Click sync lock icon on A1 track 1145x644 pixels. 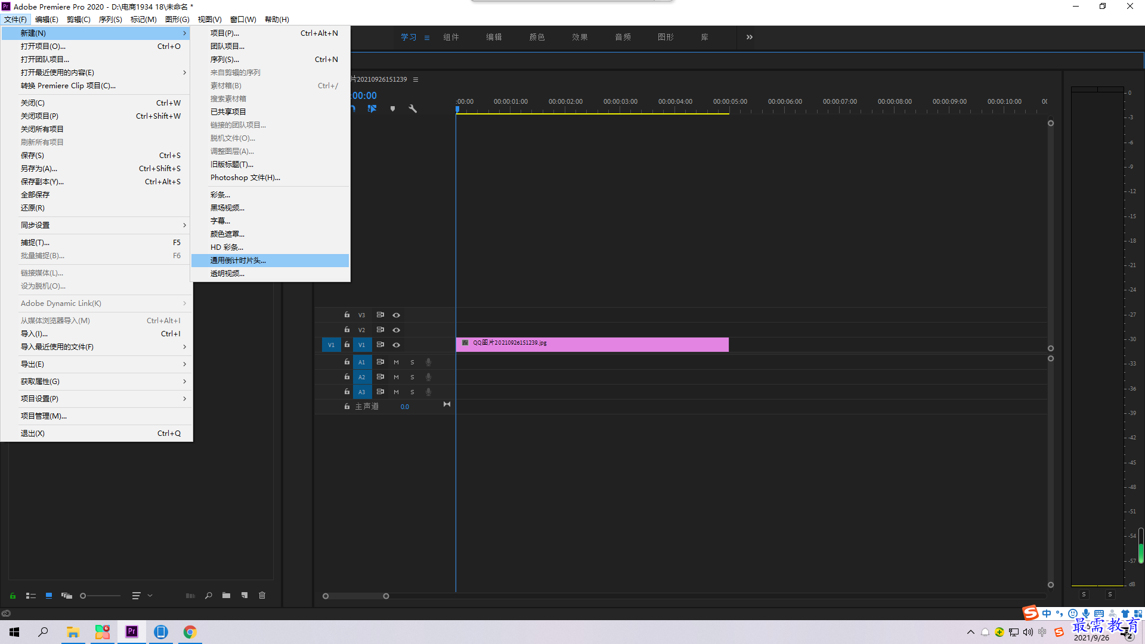pyautogui.click(x=380, y=362)
